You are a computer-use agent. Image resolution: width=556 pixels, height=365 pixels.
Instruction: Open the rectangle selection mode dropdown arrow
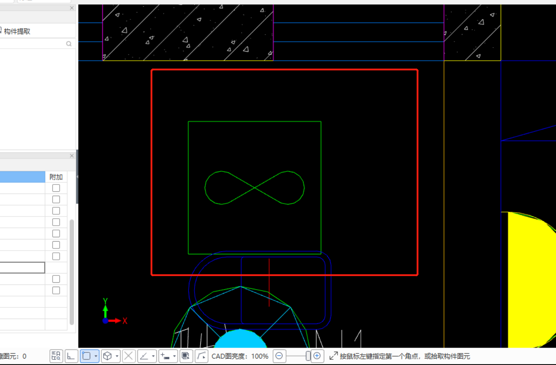point(96,356)
